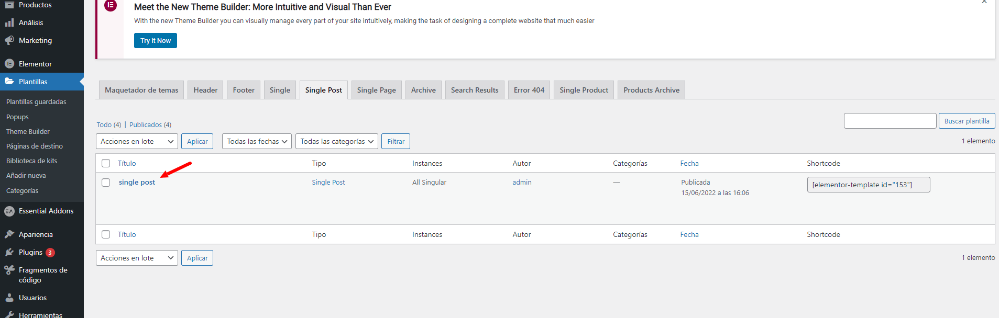Click the Buscar plantilla button

click(967, 121)
